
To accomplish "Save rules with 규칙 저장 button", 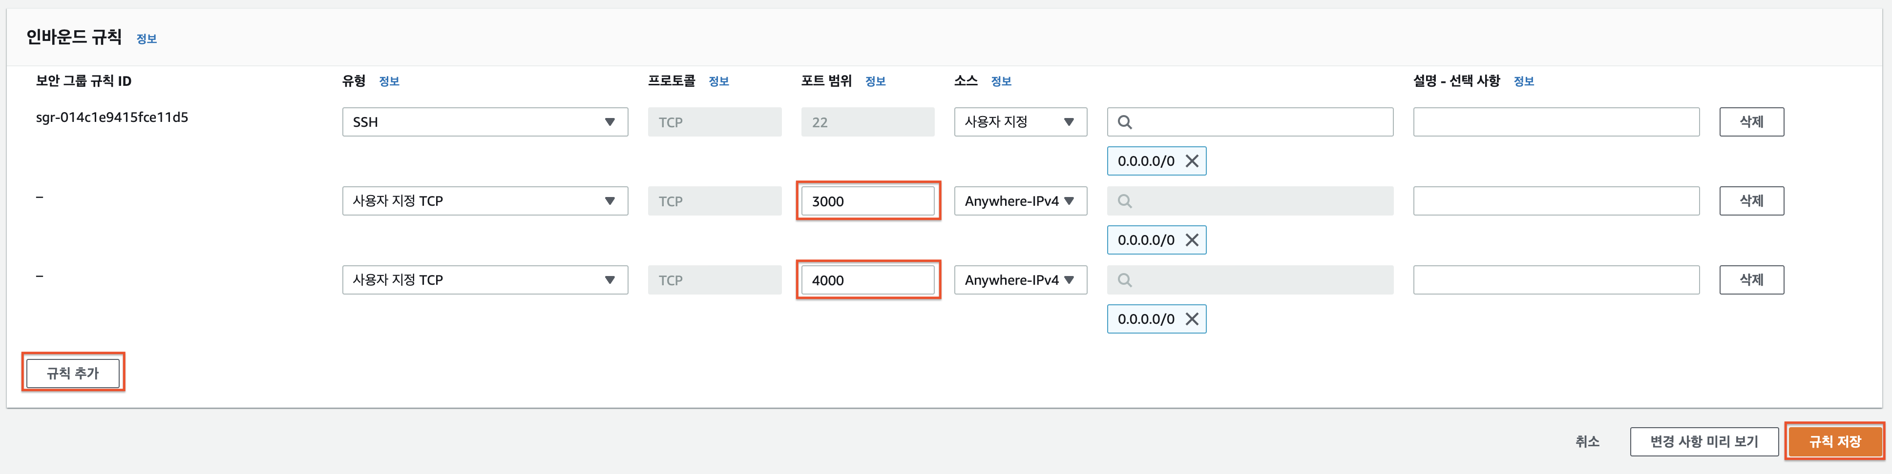I will pos(1834,441).
